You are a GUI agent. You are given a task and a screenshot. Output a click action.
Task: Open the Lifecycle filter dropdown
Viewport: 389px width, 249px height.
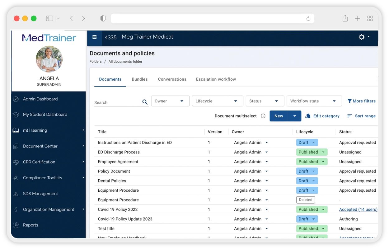click(217, 101)
